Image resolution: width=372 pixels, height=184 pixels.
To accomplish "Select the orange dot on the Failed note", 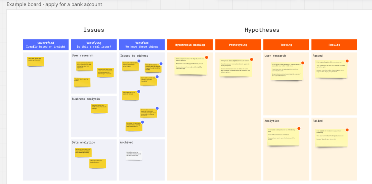I will point(347,130).
